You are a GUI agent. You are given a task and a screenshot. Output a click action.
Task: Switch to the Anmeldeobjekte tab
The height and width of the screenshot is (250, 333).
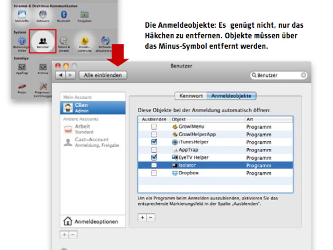(231, 96)
